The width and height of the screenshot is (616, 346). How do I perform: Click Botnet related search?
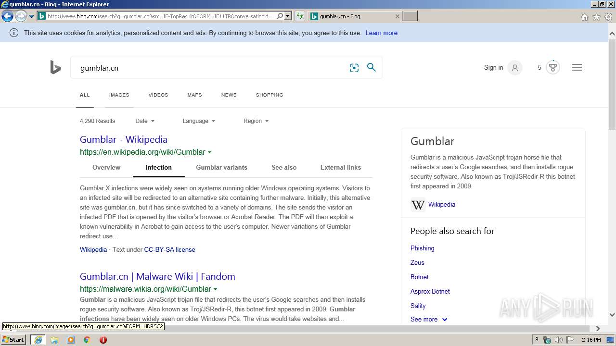pos(420,277)
